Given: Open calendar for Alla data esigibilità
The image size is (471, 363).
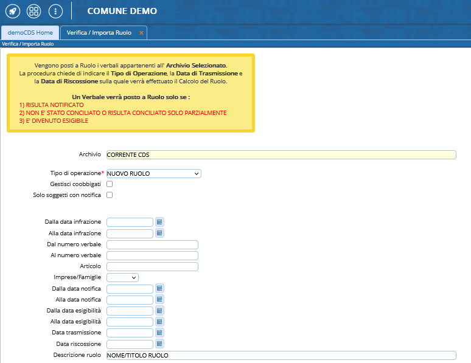Looking at the screenshot, I should pos(159,322).
